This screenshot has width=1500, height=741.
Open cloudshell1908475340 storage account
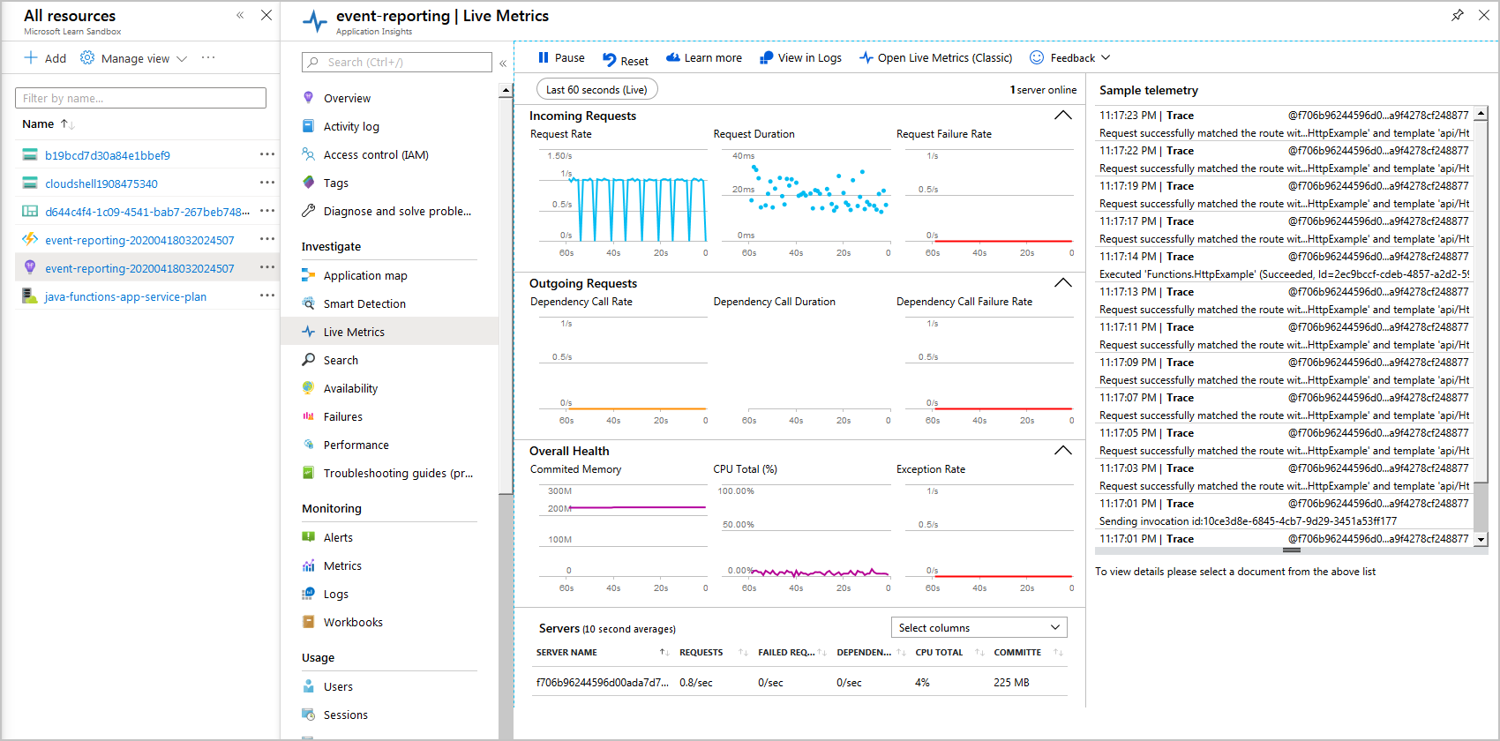(x=101, y=183)
